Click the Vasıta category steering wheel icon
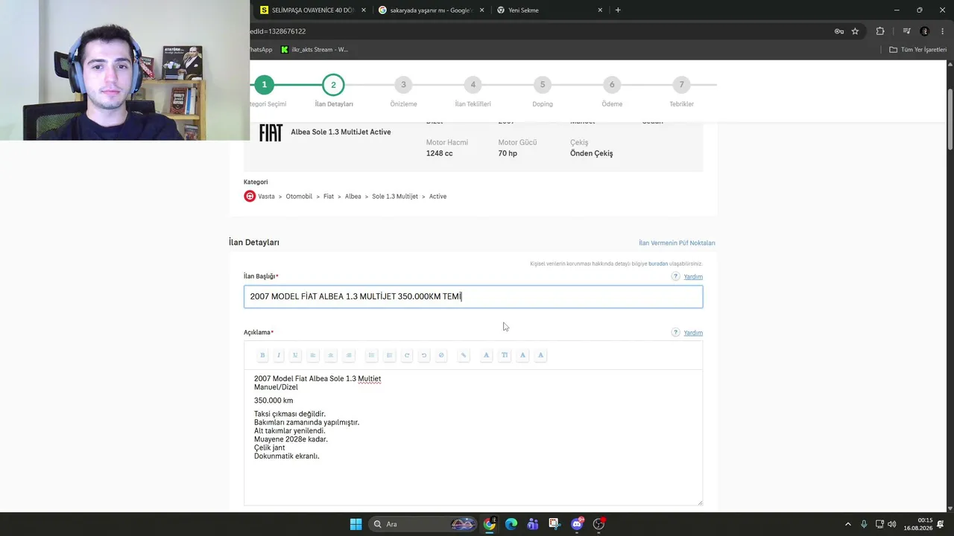This screenshot has height=536, width=954. coord(250,197)
